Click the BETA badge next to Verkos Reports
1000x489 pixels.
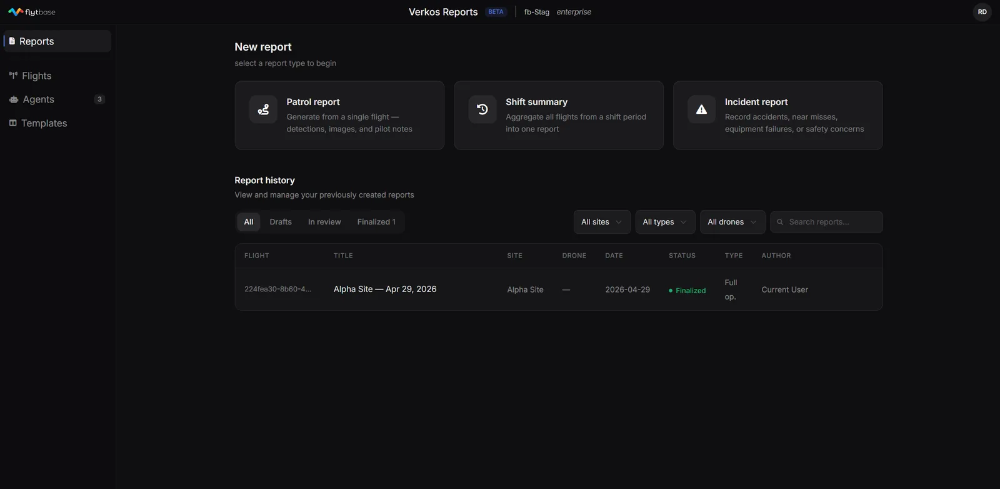496,12
